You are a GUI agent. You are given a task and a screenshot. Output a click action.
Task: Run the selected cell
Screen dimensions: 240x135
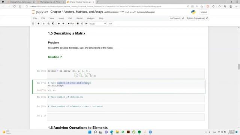pos(71,24)
